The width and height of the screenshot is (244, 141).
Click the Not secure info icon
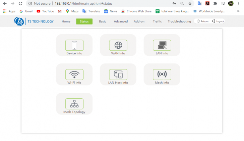[x=30, y=3]
